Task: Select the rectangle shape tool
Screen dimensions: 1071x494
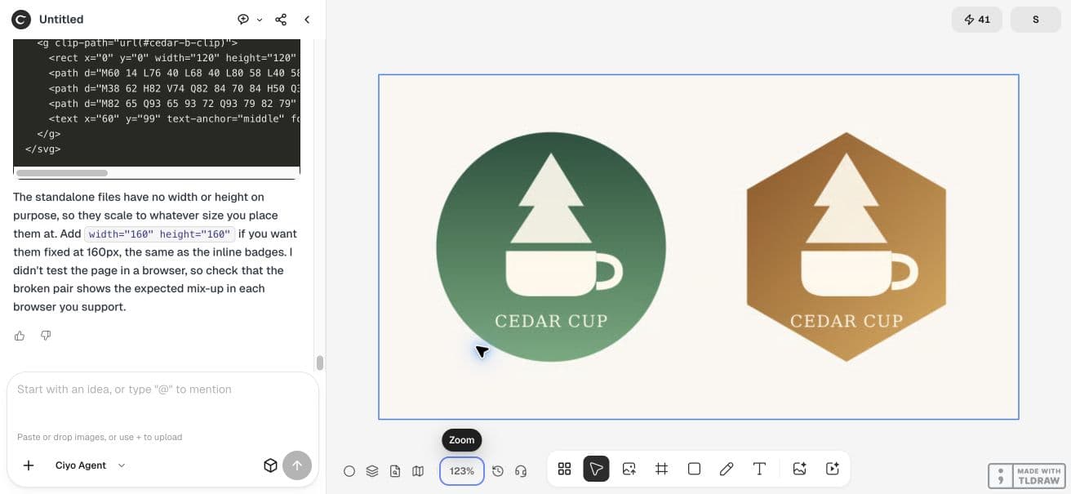Action: click(695, 469)
